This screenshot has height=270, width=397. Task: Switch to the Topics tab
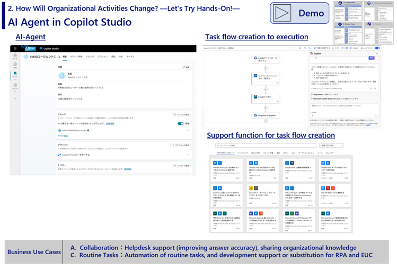pos(90,57)
